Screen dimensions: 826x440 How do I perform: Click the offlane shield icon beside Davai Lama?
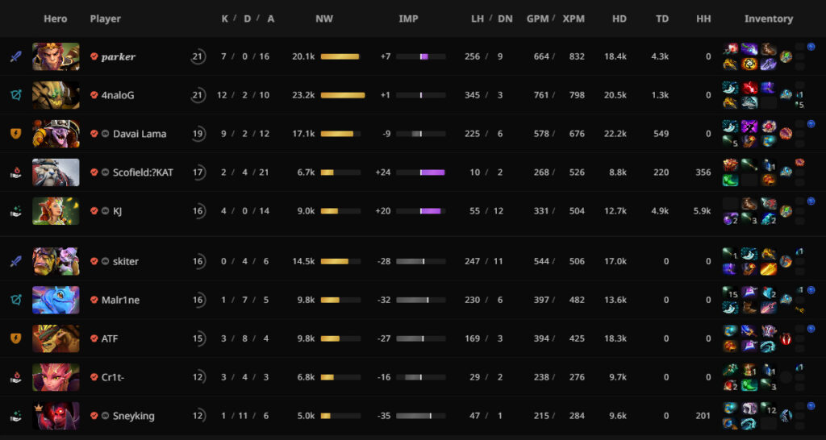(x=15, y=134)
